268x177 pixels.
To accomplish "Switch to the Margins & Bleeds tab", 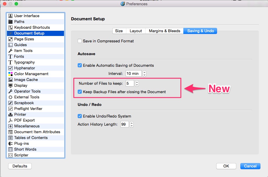I will tap(164, 31).
